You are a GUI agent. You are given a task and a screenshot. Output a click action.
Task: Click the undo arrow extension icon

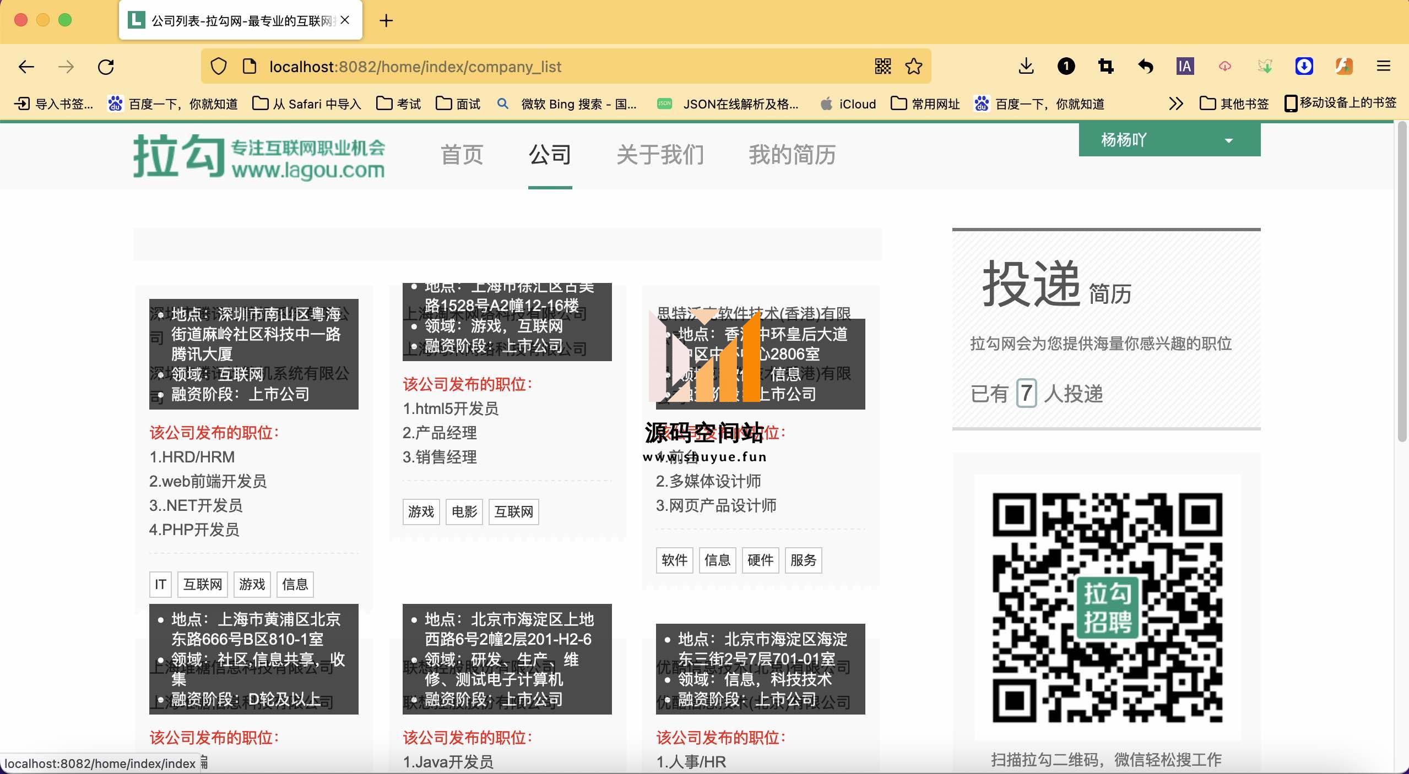click(x=1146, y=67)
